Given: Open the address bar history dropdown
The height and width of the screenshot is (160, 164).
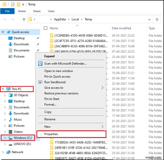Looking at the screenshot, I should click(x=149, y=20).
